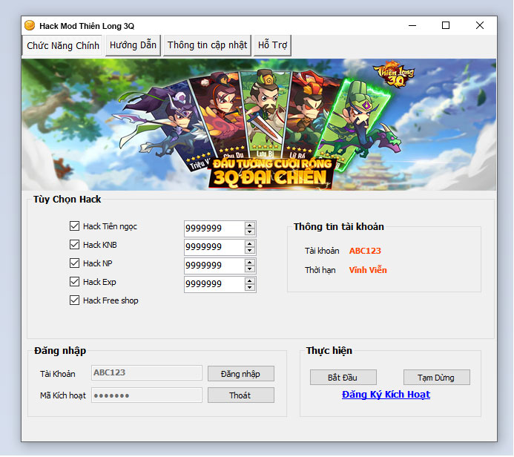Uncheck the Hack Tiên ngọc checkbox
This screenshot has height=457, width=514.
(x=74, y=226)
